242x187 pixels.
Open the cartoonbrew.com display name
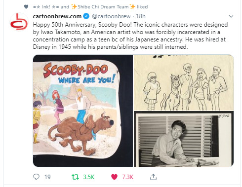pos(57,16)
